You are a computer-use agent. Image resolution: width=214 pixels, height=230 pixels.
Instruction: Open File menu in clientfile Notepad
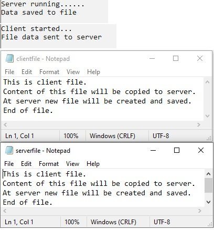(9, 72)
